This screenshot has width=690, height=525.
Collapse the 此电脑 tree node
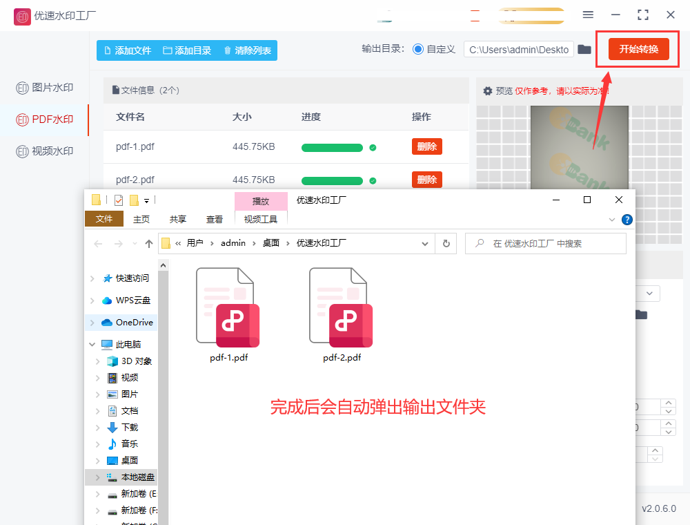(x=92, y=345)
